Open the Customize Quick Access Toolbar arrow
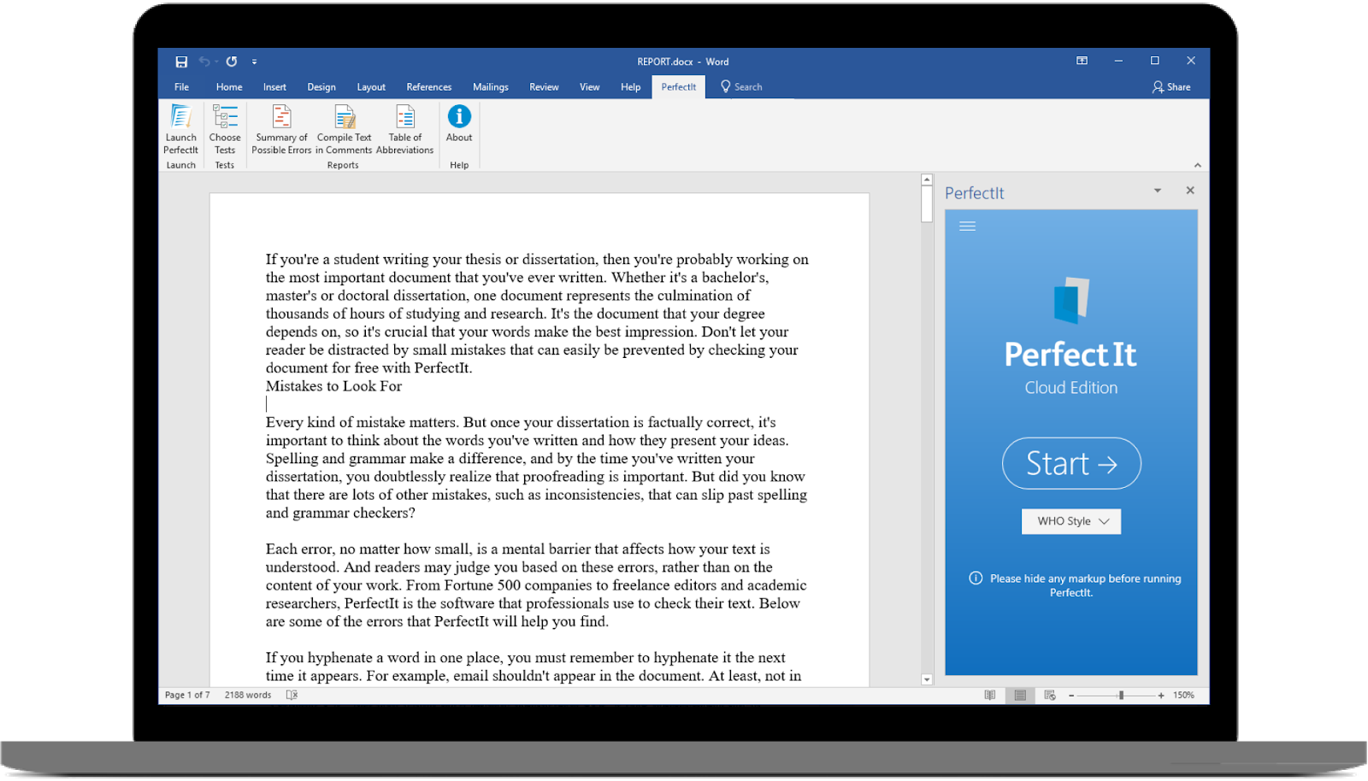 click(x=255, y=62)
